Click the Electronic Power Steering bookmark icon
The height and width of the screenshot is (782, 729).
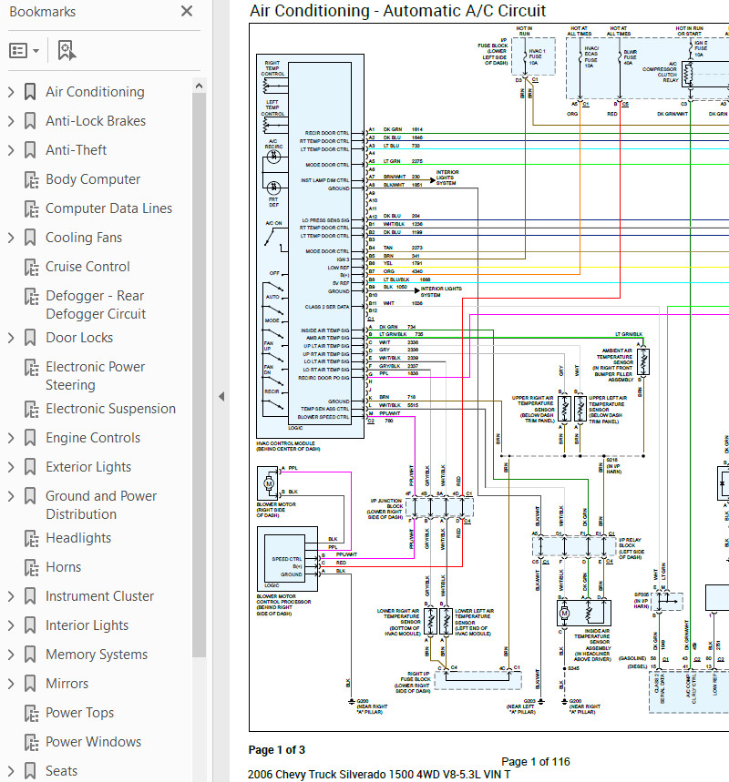coord(31,368)
